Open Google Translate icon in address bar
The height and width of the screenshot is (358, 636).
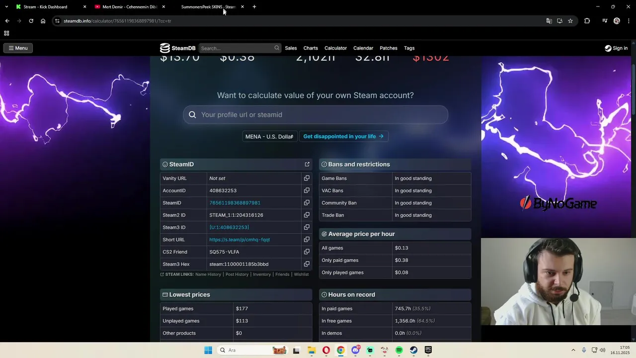[549, 21]
